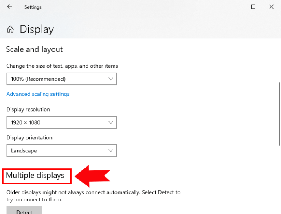Maximize the Settings window
This screenshot has width=281, height=214.
(x=253, y=7)
